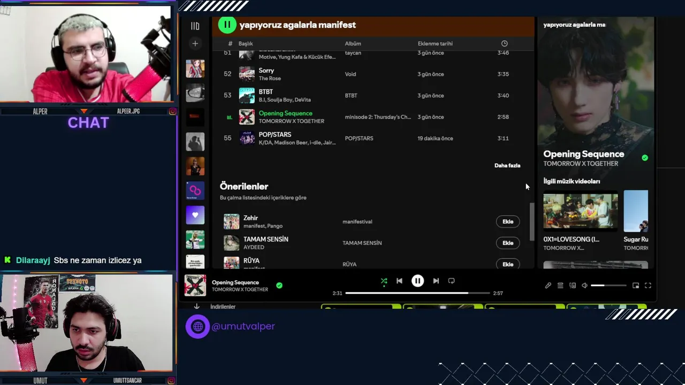Open The Rose artist link
Screen dimensions: 685x385
pyautogui.click(x=270, y=79)
